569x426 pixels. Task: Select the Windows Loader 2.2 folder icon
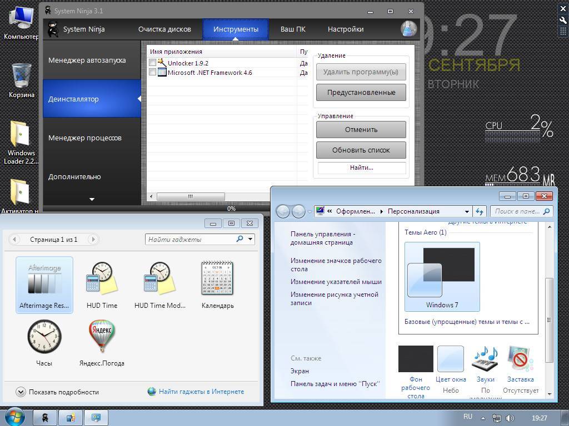pos(21,142)
